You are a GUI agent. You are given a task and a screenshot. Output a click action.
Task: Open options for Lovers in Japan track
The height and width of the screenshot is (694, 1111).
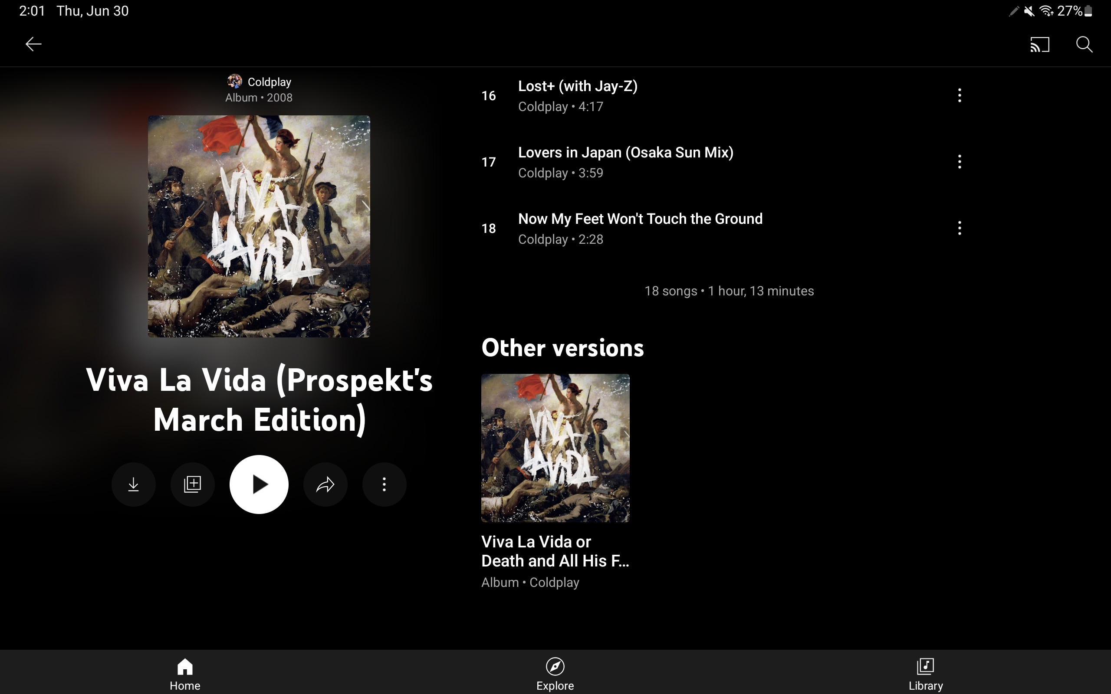pyautogui.click(x=960, y=161)
